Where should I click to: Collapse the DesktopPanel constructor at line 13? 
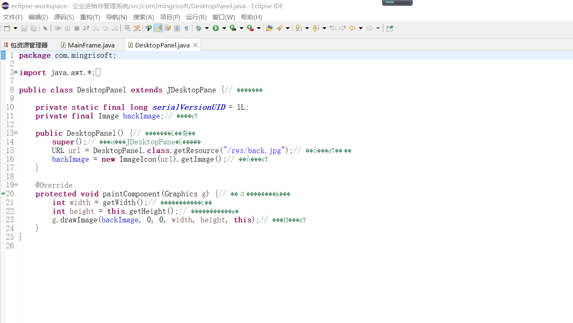pyautogui.click(x=16, y=132)
